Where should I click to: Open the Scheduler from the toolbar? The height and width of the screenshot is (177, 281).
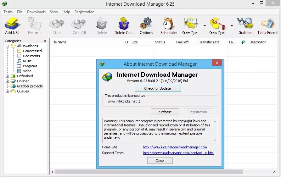[168, 25]
